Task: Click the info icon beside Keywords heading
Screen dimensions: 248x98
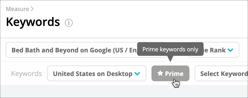Action: [69, 23]
